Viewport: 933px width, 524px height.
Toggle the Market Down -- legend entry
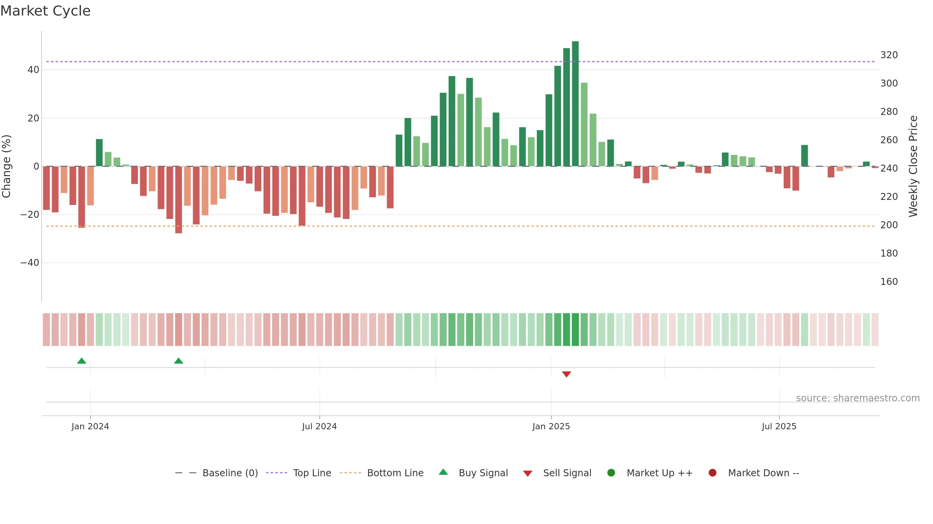click(x=754, y=473)
